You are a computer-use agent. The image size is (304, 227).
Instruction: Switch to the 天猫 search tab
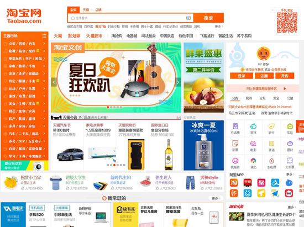86,10
